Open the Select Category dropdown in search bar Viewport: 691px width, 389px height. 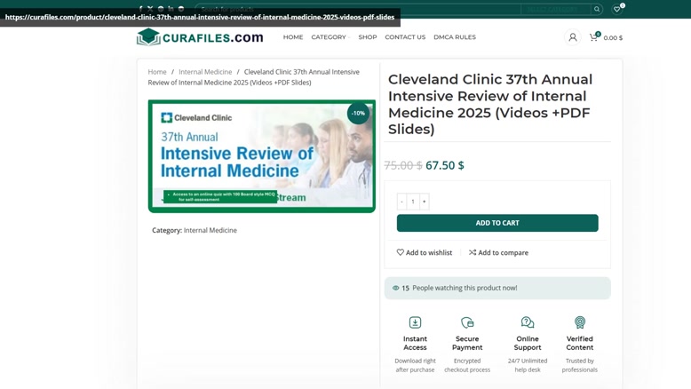556,9
